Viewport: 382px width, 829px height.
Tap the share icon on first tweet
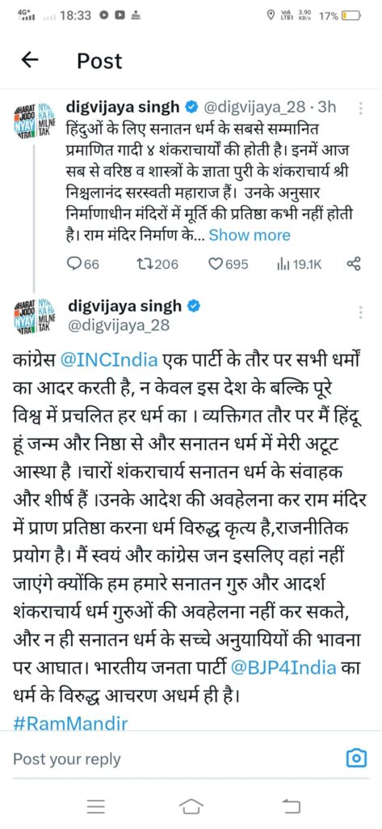[353, 264]
